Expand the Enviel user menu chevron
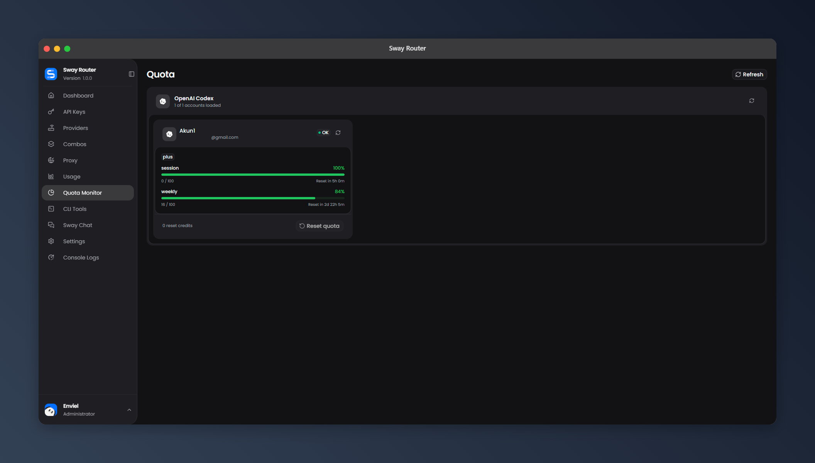This screenshot has height=463, width=815. coord(129,410)
